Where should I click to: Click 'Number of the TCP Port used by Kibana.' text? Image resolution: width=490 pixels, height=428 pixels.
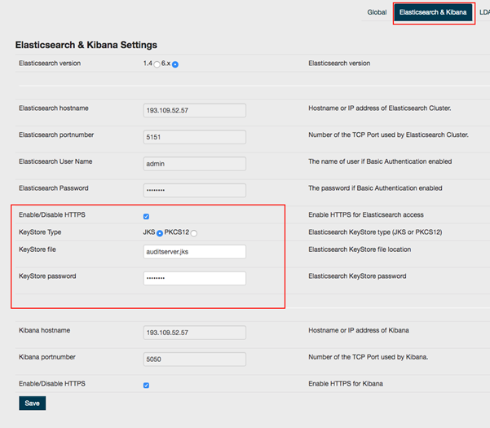tap(369, 357)
